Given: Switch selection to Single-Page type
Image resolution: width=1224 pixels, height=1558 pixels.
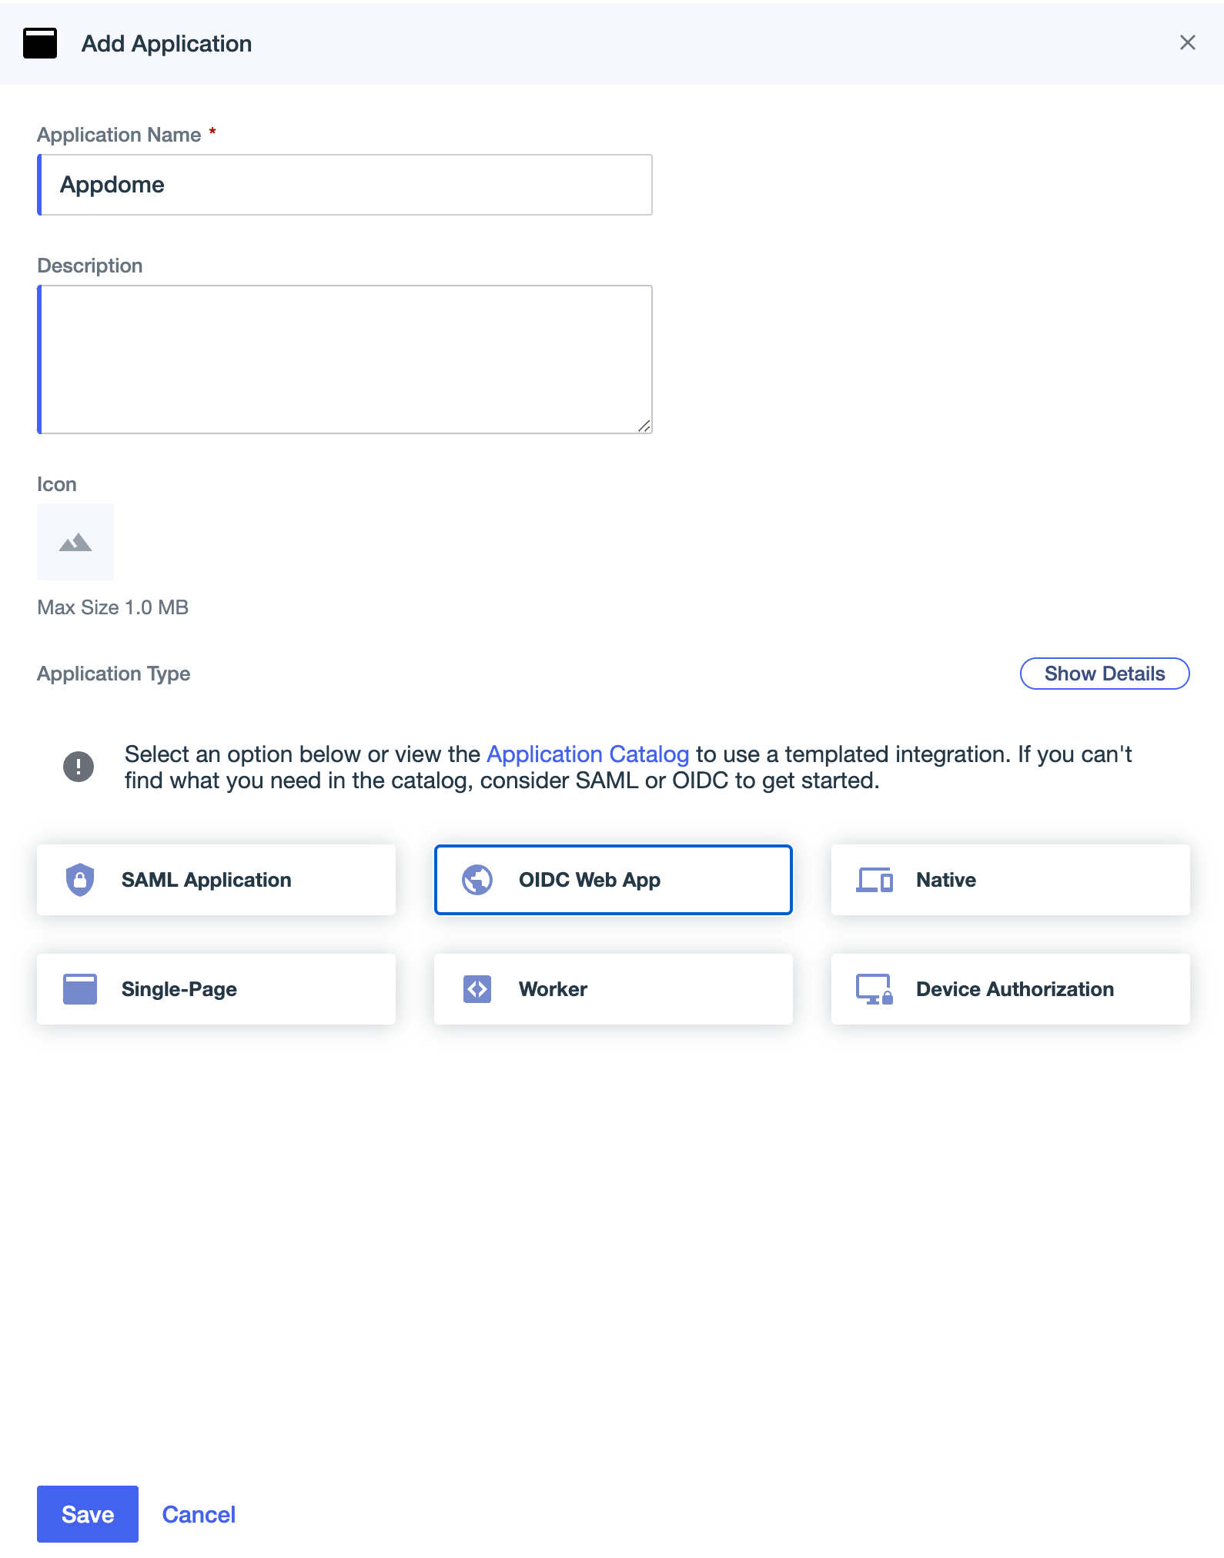Looking at the screenshot, I should (x=216, y=989).
